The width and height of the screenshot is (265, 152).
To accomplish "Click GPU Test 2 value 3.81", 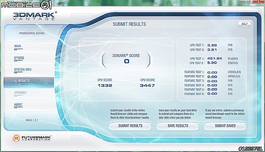I will tap(212, 50).
